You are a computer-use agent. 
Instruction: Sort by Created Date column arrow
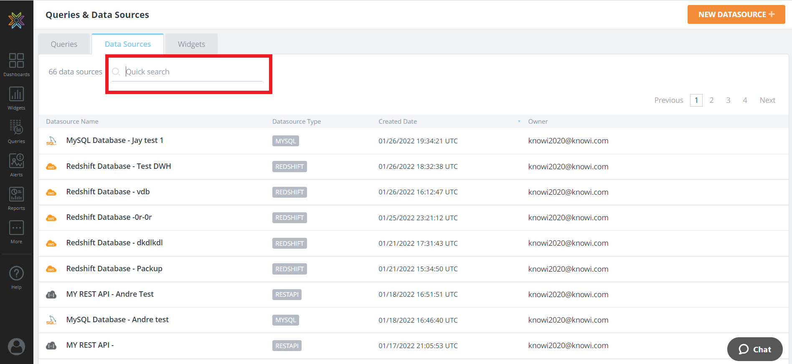(519, 122)
